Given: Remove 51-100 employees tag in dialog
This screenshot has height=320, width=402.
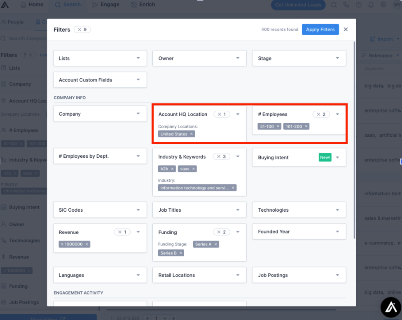Looking at the screenshot, I should [278, 126].
